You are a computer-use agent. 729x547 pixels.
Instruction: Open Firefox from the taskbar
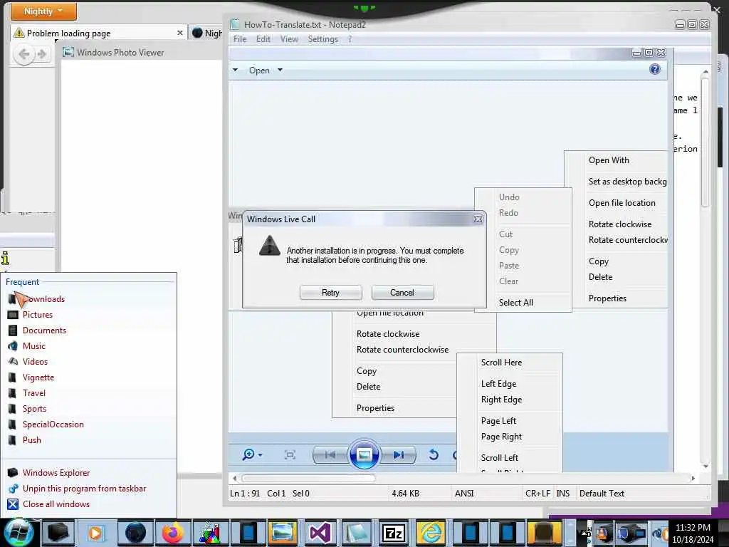click(x=172, y=533)
